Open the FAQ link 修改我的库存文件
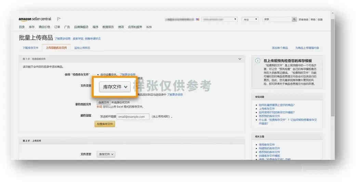Viewport: 357px width, 182px height. pos(269,116)
